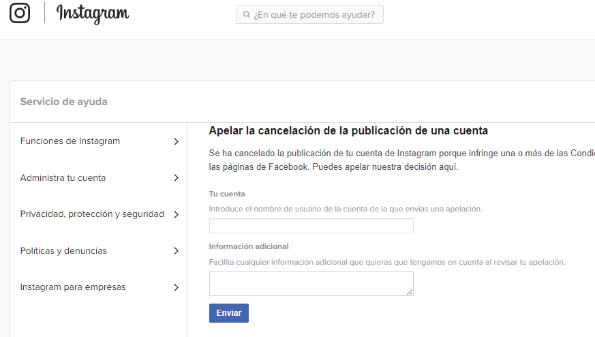
Task: Click the magnifier icon in search box
Action: [x=247, y=14]
